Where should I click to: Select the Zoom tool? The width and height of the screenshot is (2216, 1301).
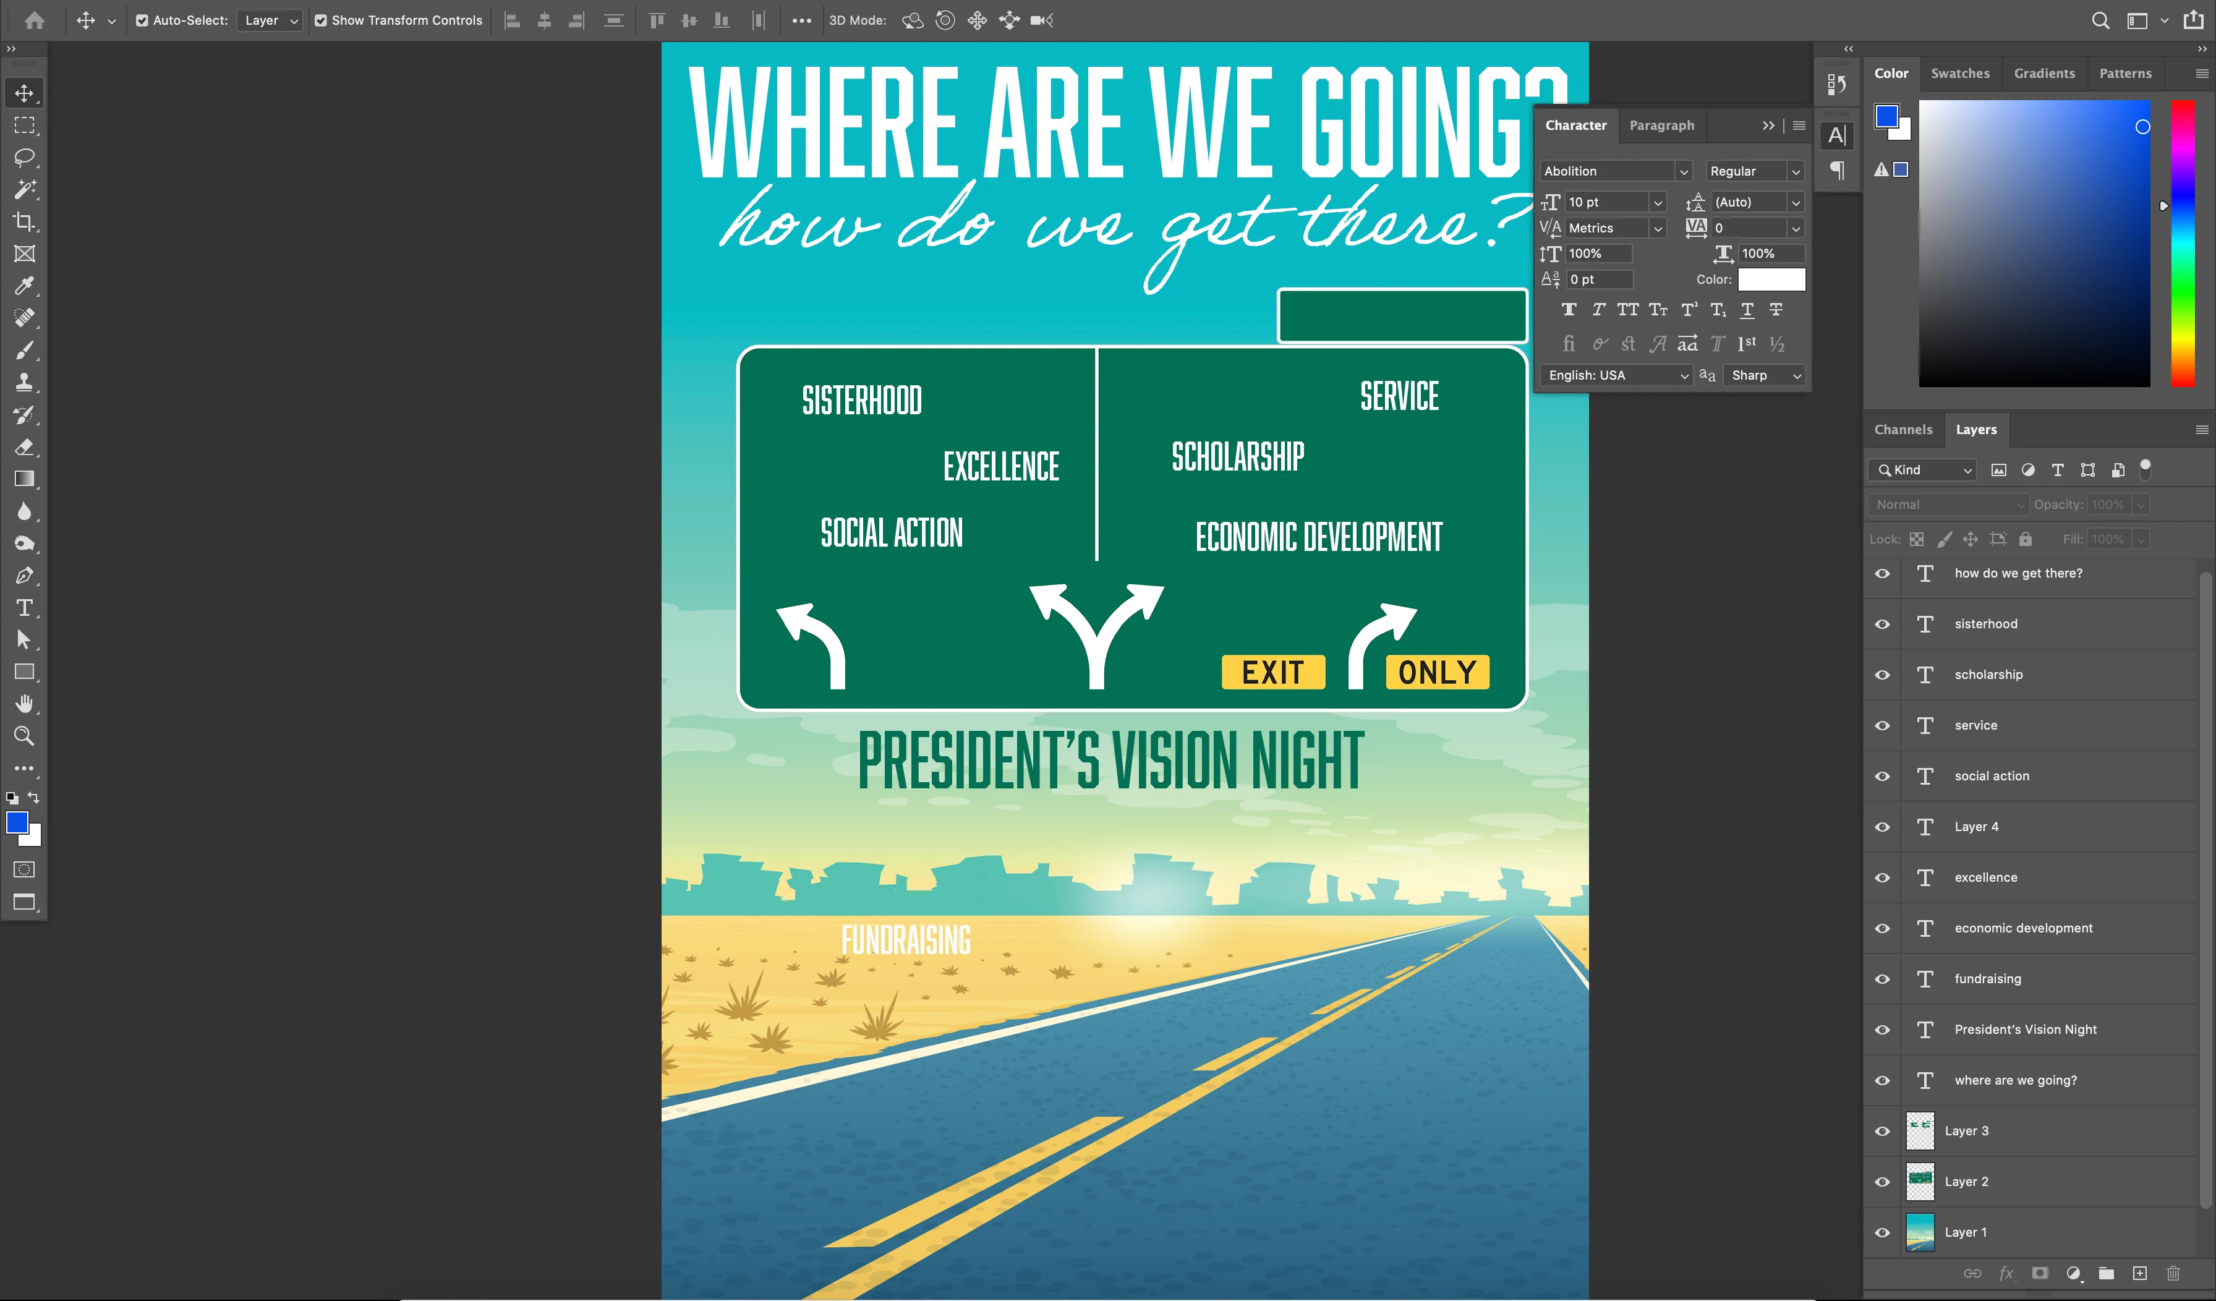coord(23,736)
